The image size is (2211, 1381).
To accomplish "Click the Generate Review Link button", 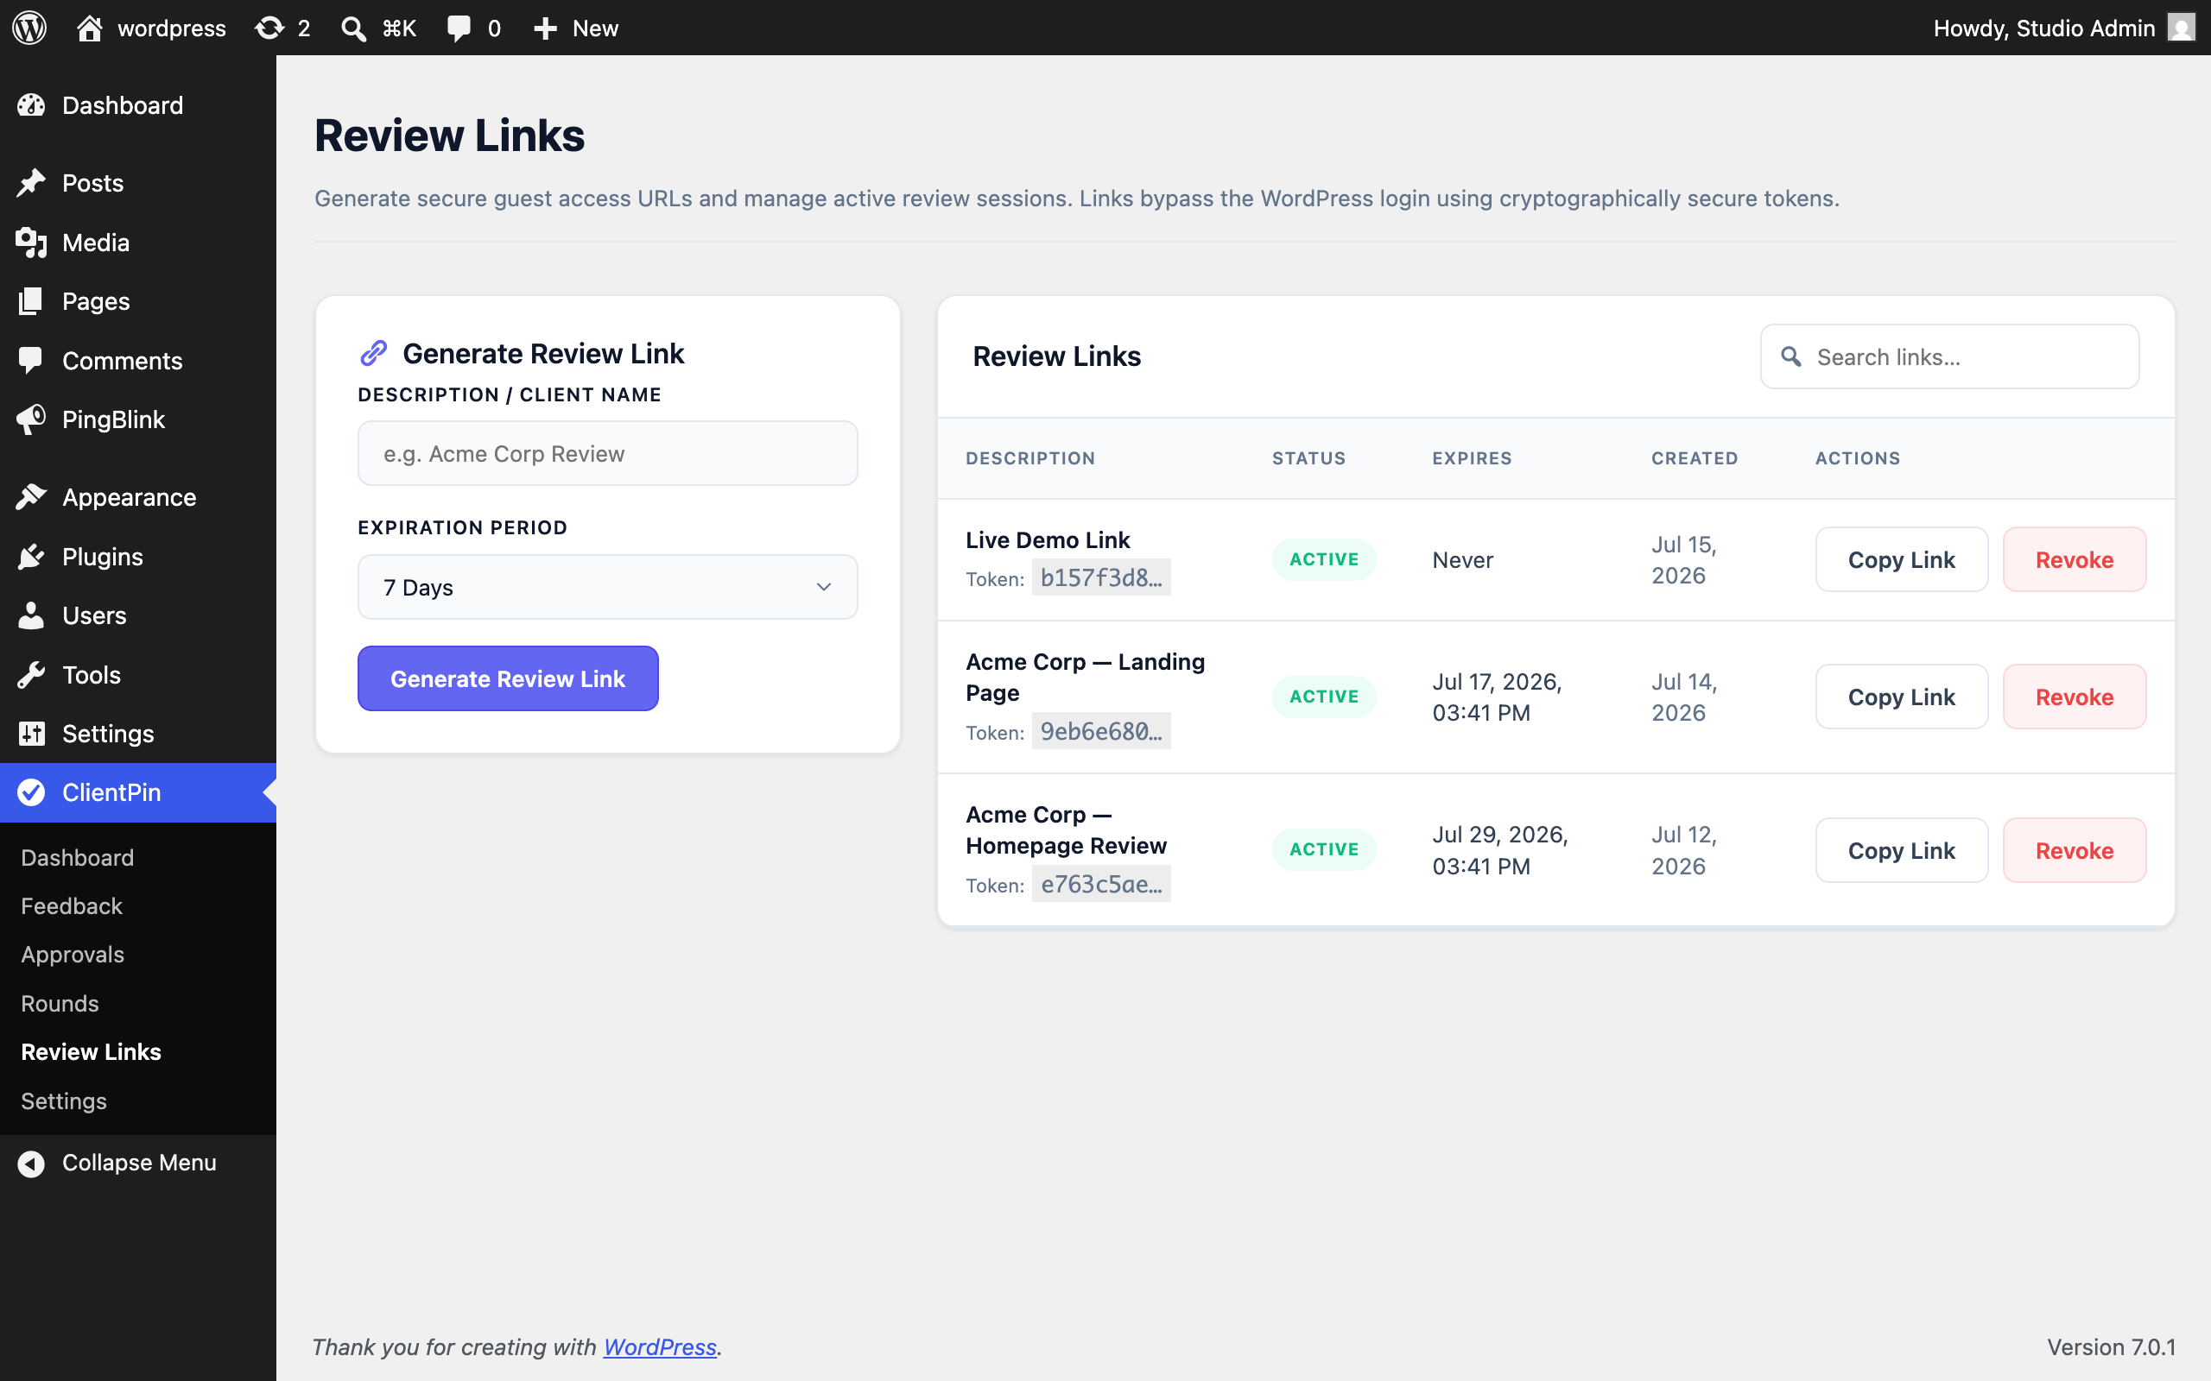I will (508, 678).
